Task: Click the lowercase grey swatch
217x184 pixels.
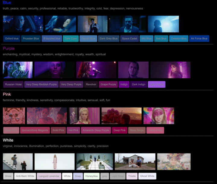Action: pyautogui.click(x=105, y=176)
